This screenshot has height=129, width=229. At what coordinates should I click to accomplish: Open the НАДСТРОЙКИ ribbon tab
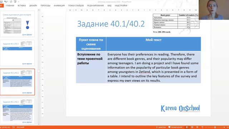click(121, 6)
